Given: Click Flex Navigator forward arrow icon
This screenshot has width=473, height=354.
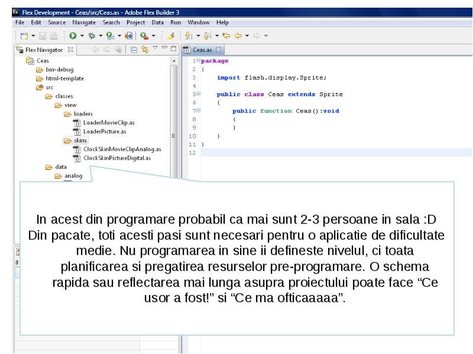Looking at the screenshot, I should 107,50.
